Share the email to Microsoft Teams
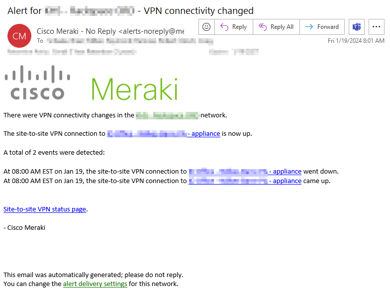 click(356, 27)
